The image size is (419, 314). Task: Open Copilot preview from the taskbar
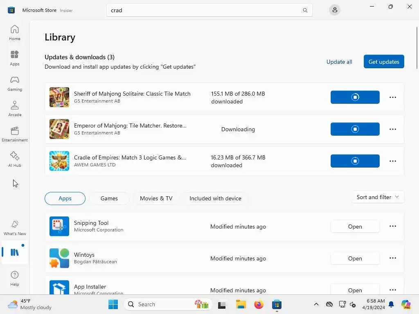(405, 304)
